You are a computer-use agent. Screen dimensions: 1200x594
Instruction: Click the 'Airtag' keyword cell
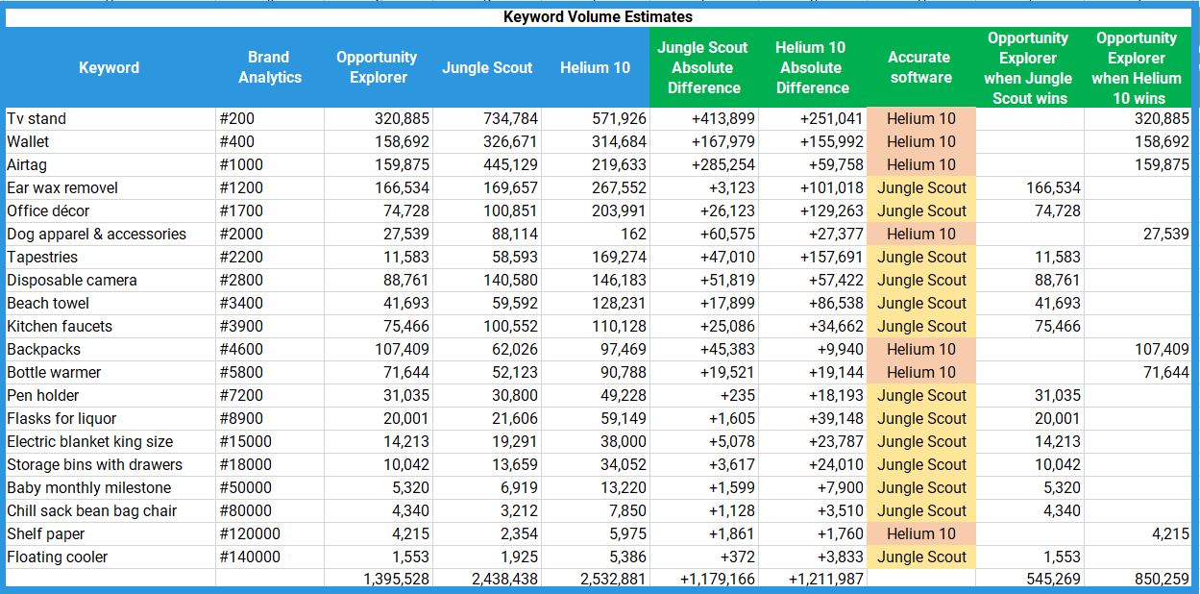(x=110, y=165)
